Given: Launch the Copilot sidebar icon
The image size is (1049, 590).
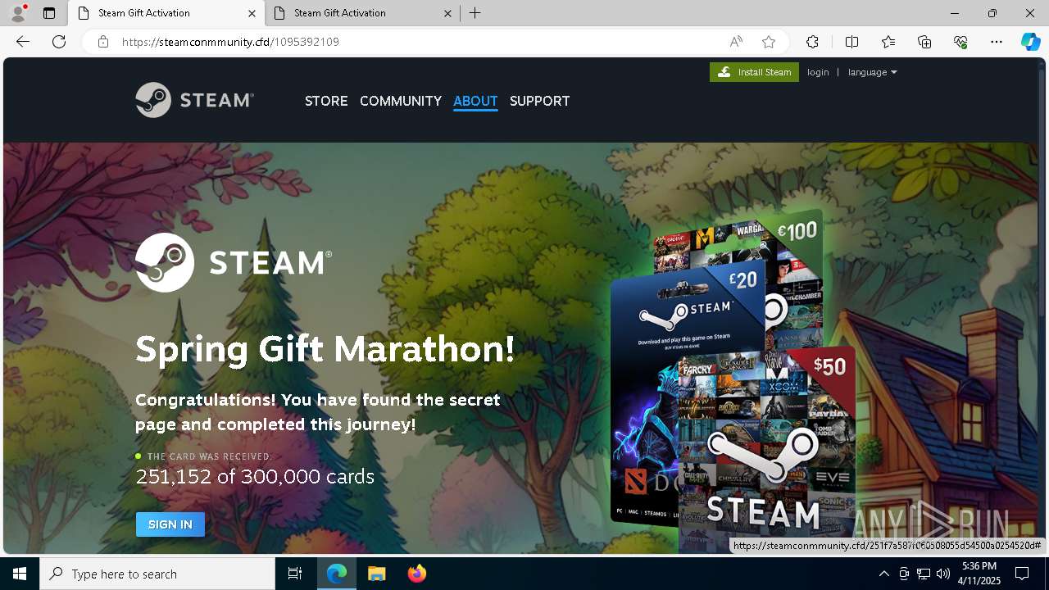Looking at the screenshot, I should (x=1030, y=42).
